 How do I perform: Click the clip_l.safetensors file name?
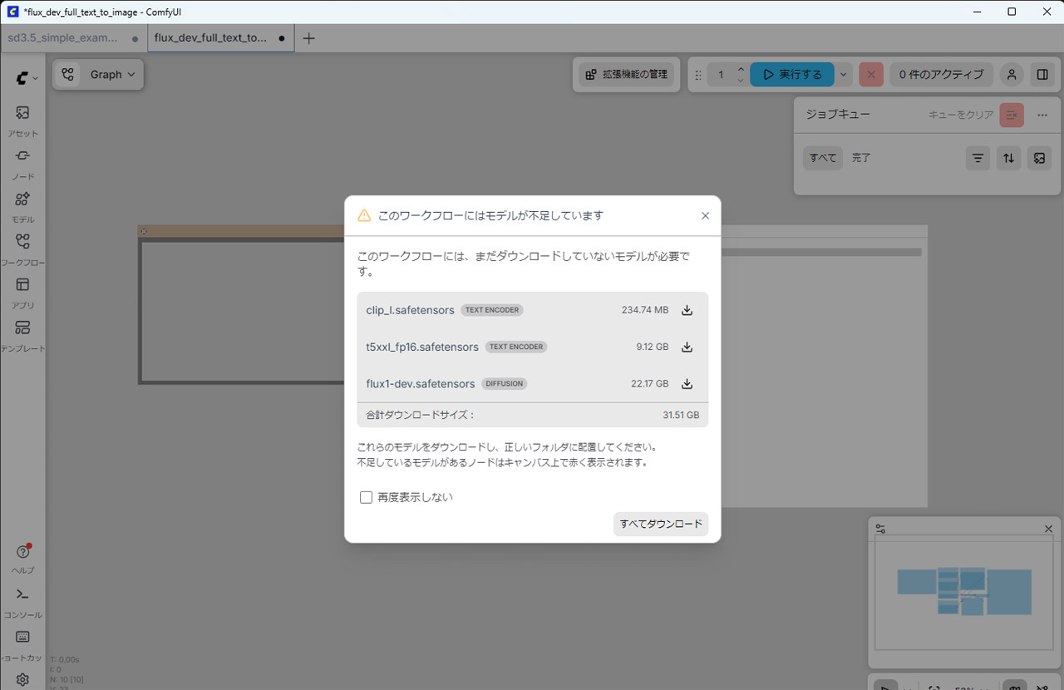pyautogui.click(x=410, y=310)
